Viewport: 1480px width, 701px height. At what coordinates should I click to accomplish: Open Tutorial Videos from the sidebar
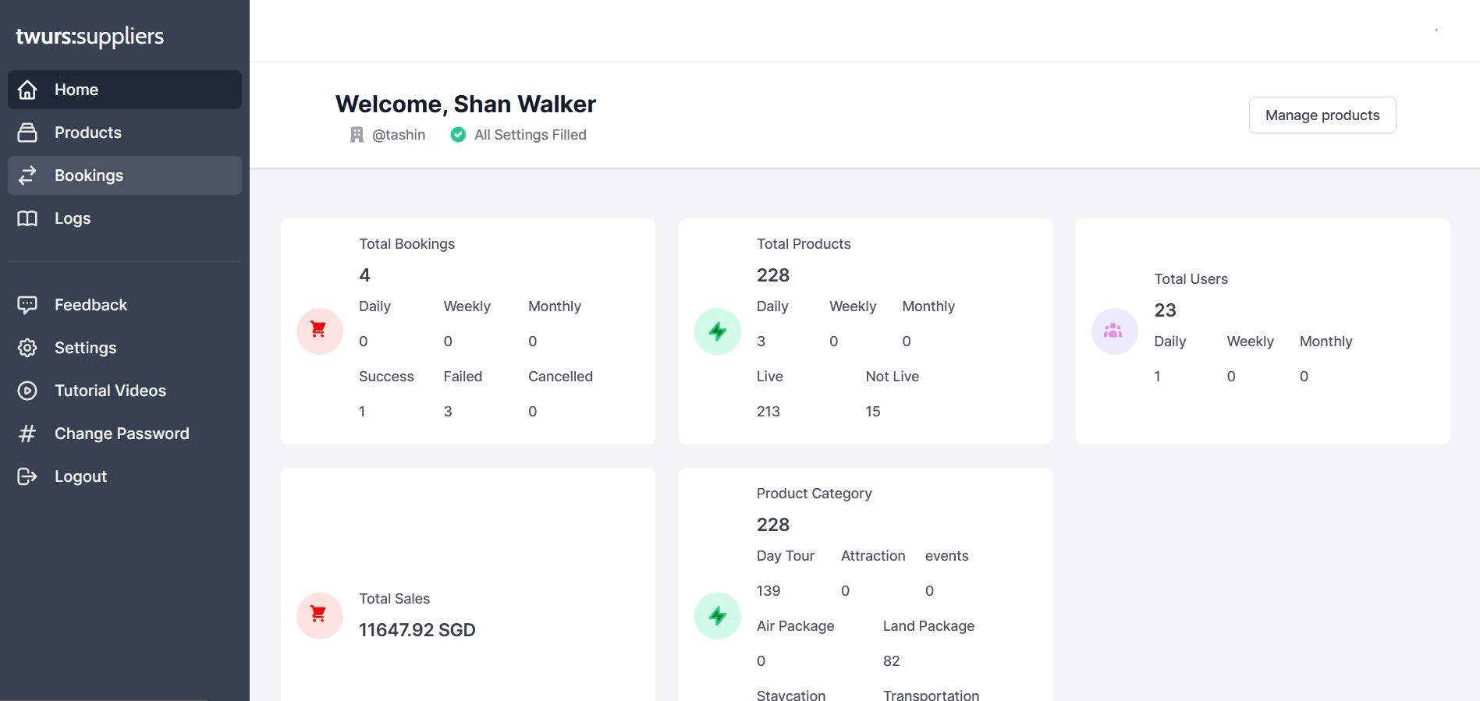[x=110, y=391]
